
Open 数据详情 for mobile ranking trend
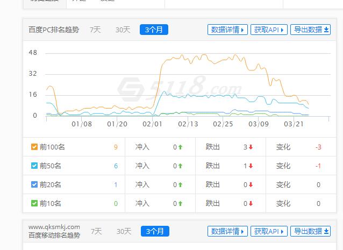point(227,231)
